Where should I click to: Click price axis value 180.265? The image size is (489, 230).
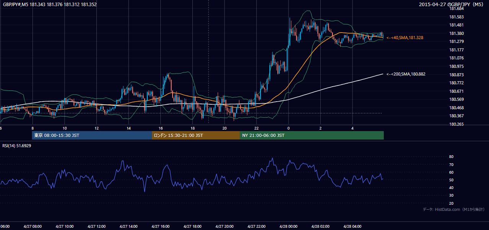coord(456,124)
